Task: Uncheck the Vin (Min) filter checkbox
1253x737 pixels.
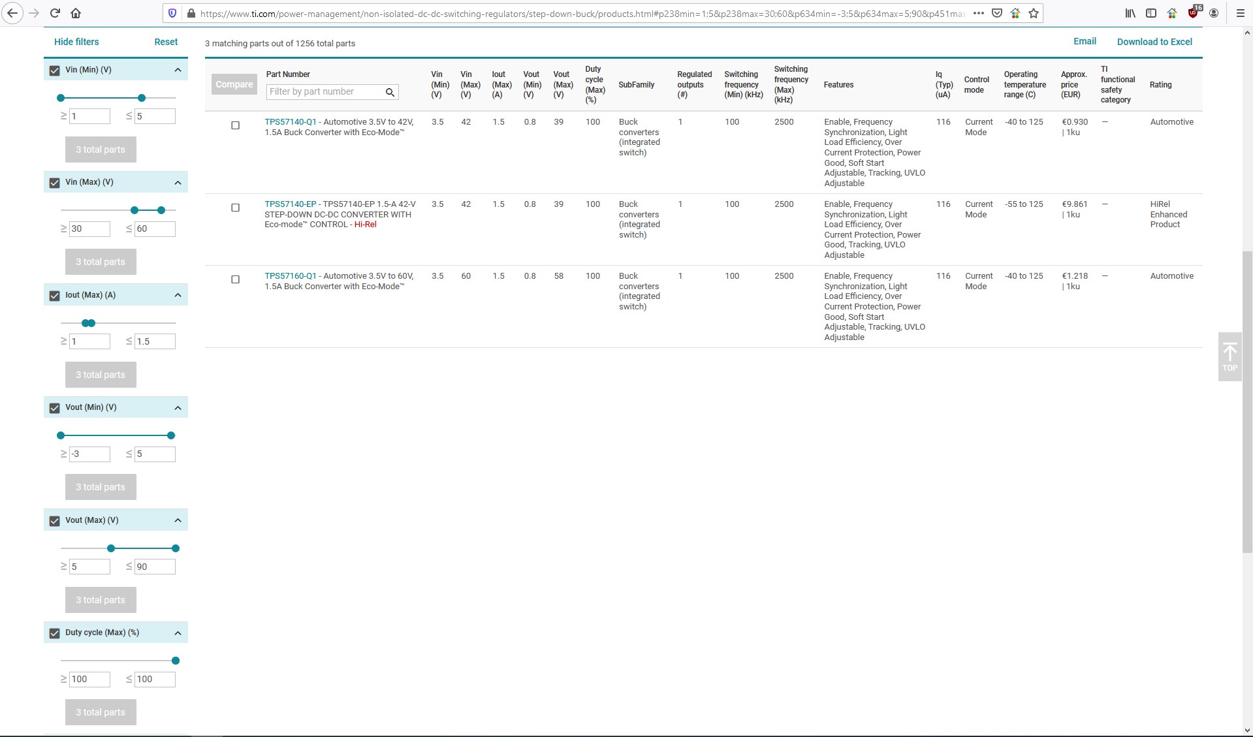Action: click(55, 71)
